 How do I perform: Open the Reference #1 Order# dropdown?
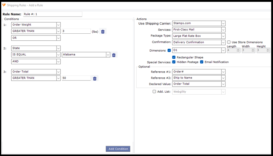[223, 72]
